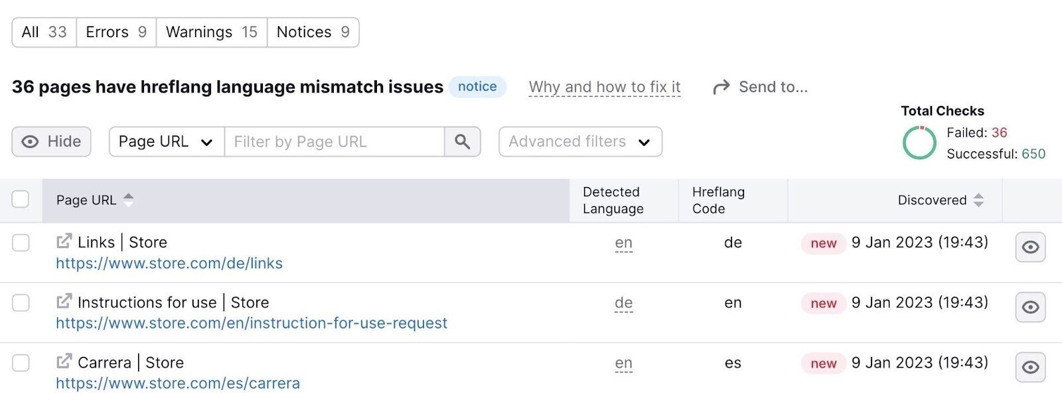Click the Send to arrow icon
The image size is (1062, 402).
[x=721, y=87]
